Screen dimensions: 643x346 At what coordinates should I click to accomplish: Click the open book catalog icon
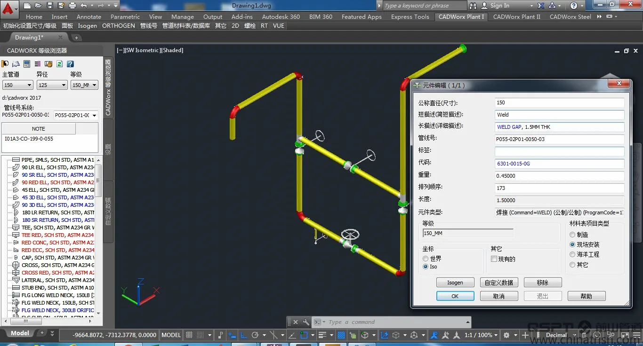16,64
